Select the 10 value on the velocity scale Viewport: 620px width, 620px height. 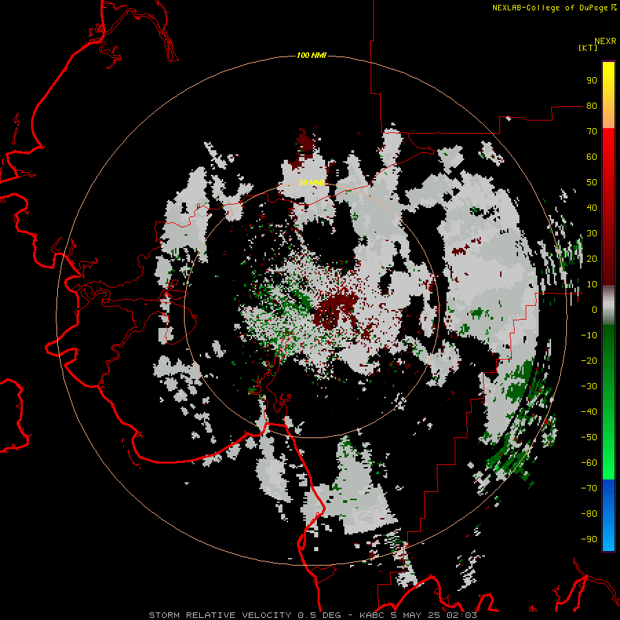click(x=592, y=285)
